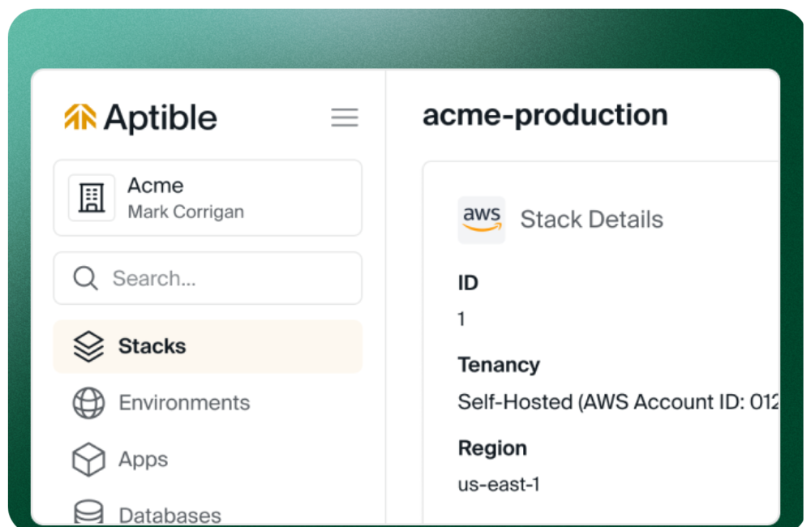Click the Environments globe icon
The width and height of the screenshot is (811, 527).
(x=88, y=403)
